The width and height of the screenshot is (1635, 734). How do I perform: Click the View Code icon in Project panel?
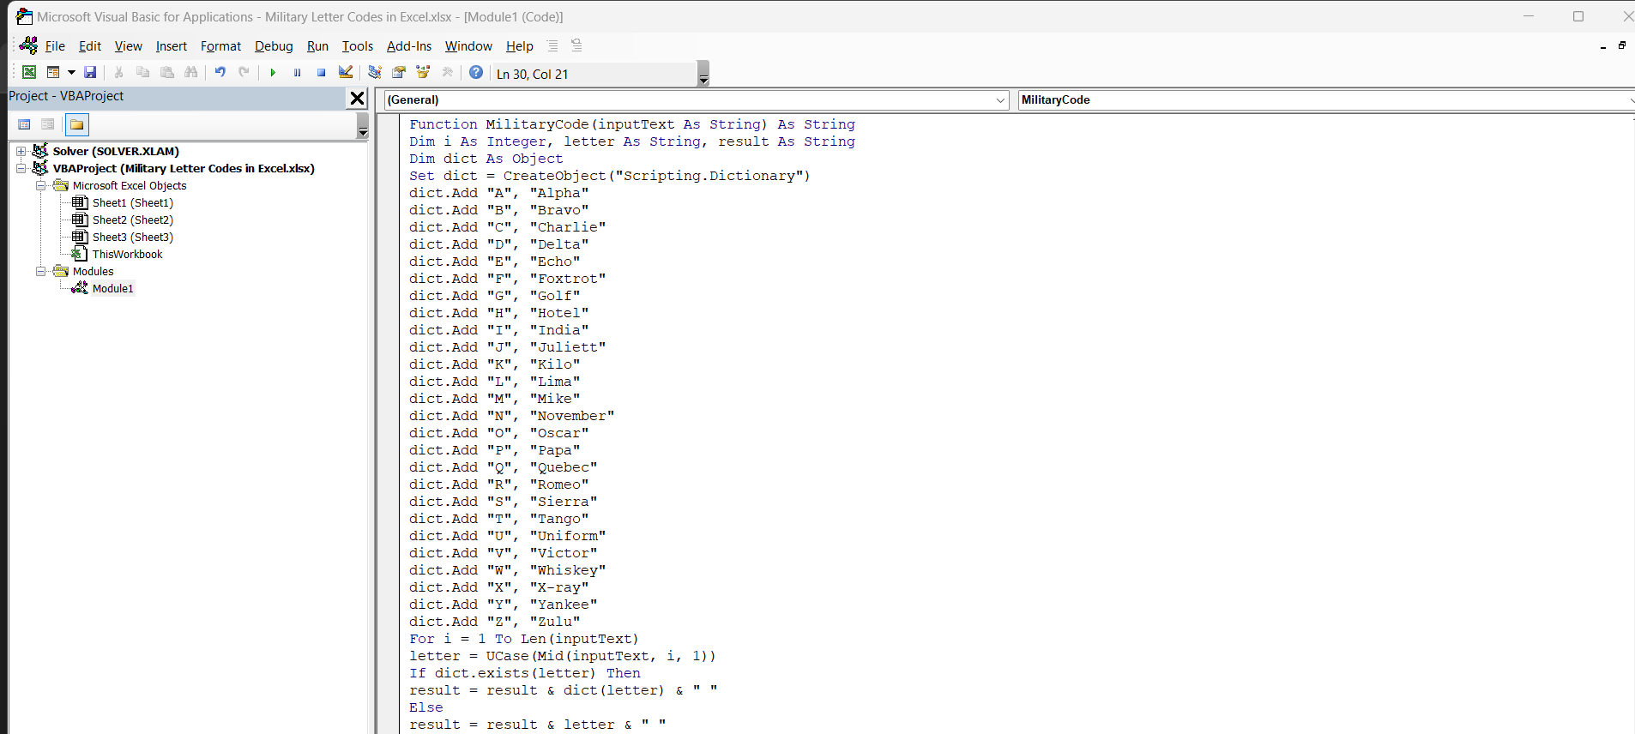[24, 125]
